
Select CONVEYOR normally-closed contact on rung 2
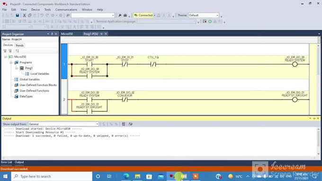coord(125,100)
